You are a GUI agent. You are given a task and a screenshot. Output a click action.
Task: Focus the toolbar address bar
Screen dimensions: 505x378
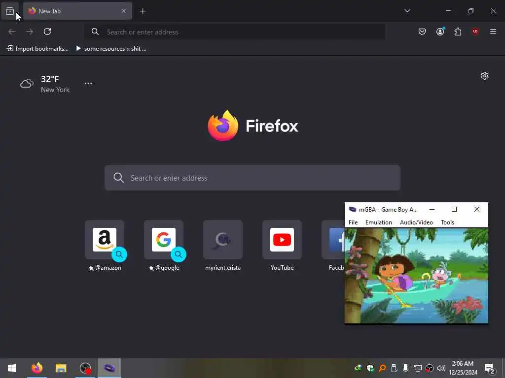click(235, 32)
